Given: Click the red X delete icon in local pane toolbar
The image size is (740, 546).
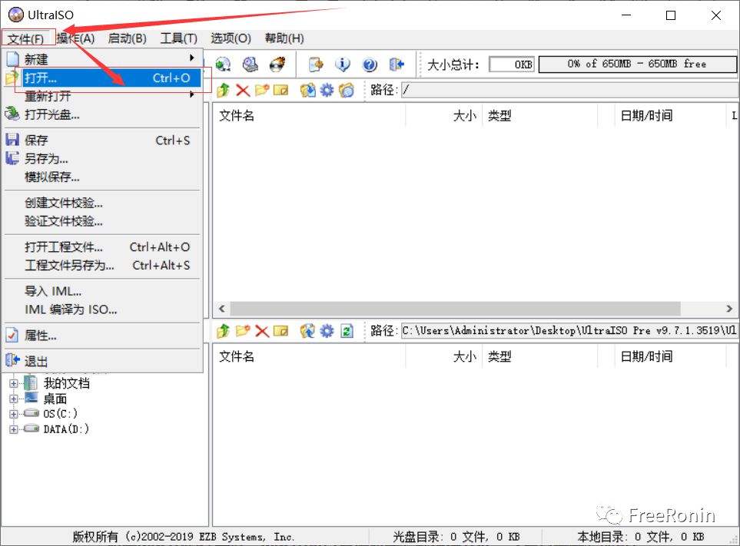Looking at the screenshot, I should [x=262, y=331].
